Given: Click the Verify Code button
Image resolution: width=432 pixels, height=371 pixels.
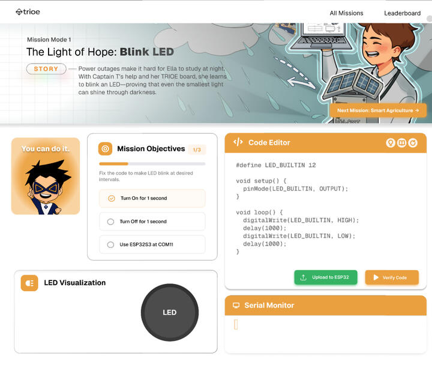Looking at the screenshot, I should pyautogui.click(x=392, y=277).
